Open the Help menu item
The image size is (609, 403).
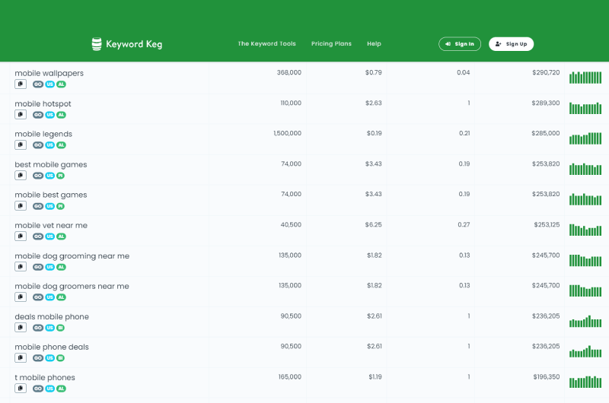click(374, 44)
